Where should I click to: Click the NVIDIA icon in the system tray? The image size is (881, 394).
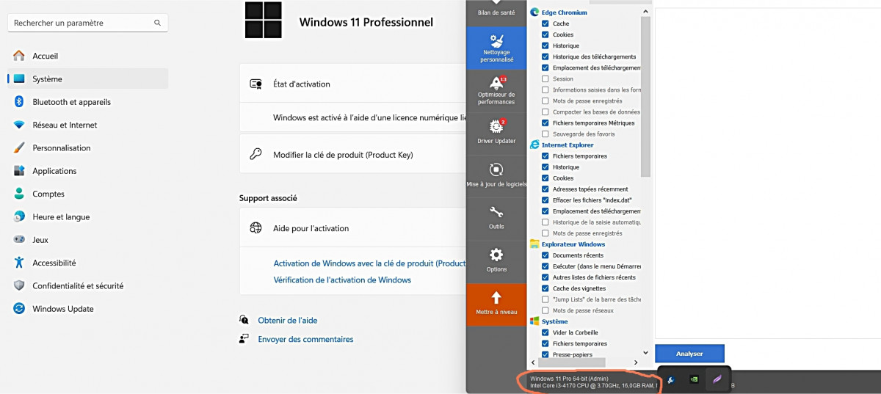tap(694, 379)
